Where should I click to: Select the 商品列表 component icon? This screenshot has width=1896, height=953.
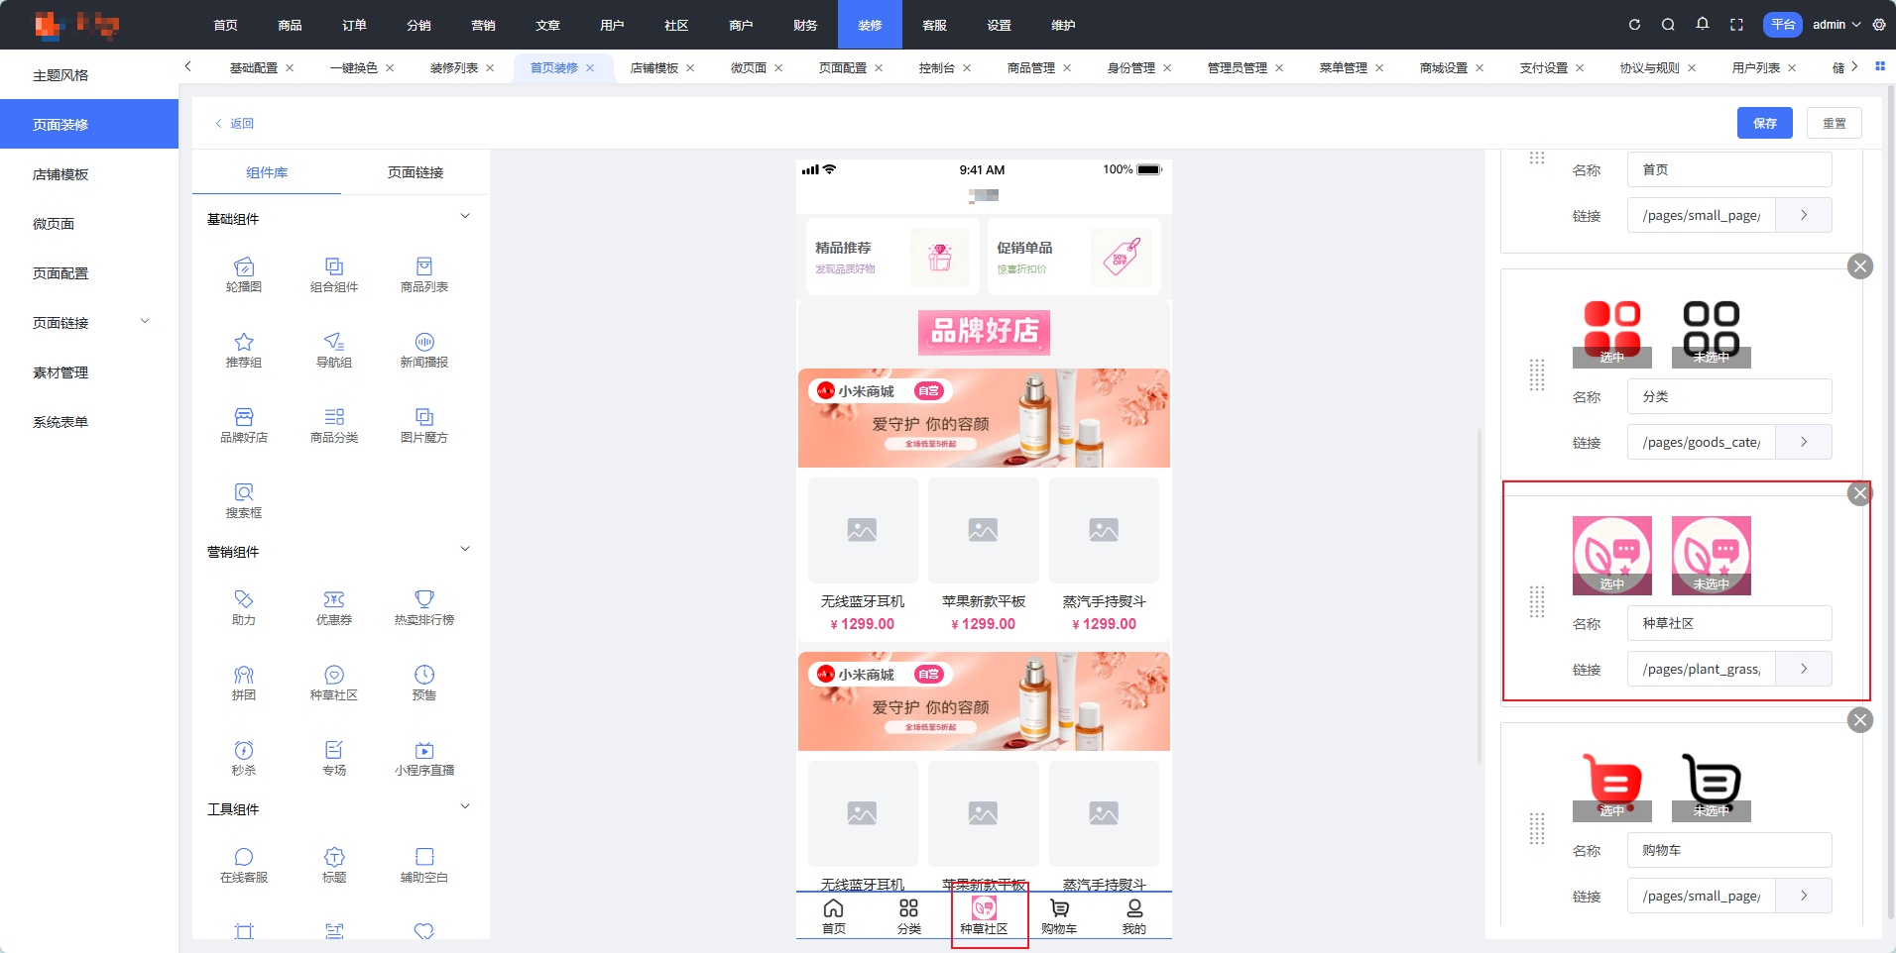point(423,273)
